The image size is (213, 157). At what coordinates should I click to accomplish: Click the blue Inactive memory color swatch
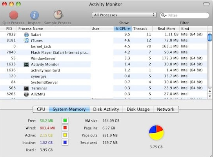[x=65, y=142]
